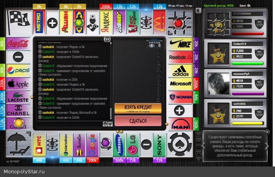Select the Coca-Cola property cell
Screen dimensions: 275x177
tap(18, 44)
